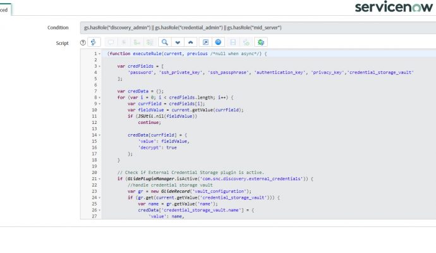
Task: Toggle the syntax editor icon
Action: pos(95,42)
